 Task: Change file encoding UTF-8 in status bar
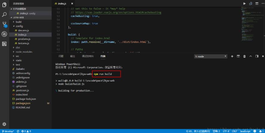(x=226, y=131)
